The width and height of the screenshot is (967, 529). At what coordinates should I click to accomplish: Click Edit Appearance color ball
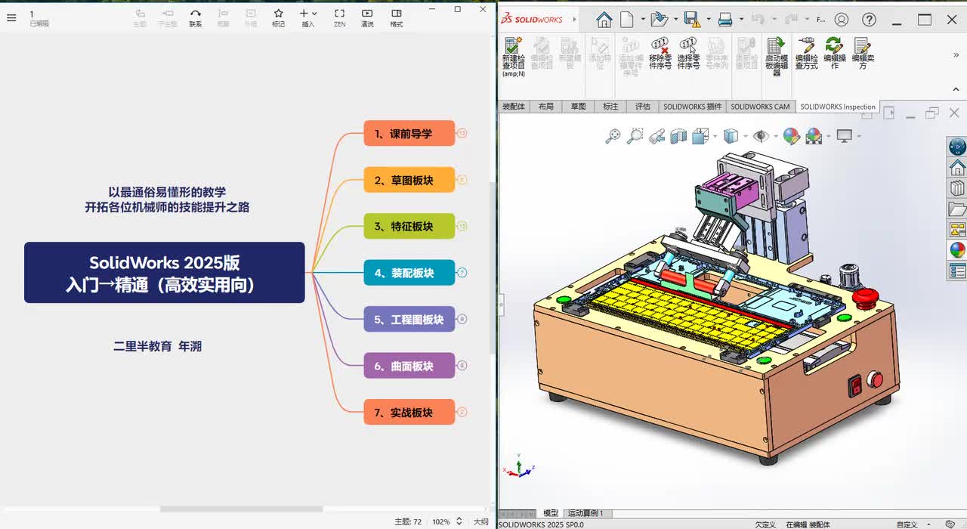(791, 136)
